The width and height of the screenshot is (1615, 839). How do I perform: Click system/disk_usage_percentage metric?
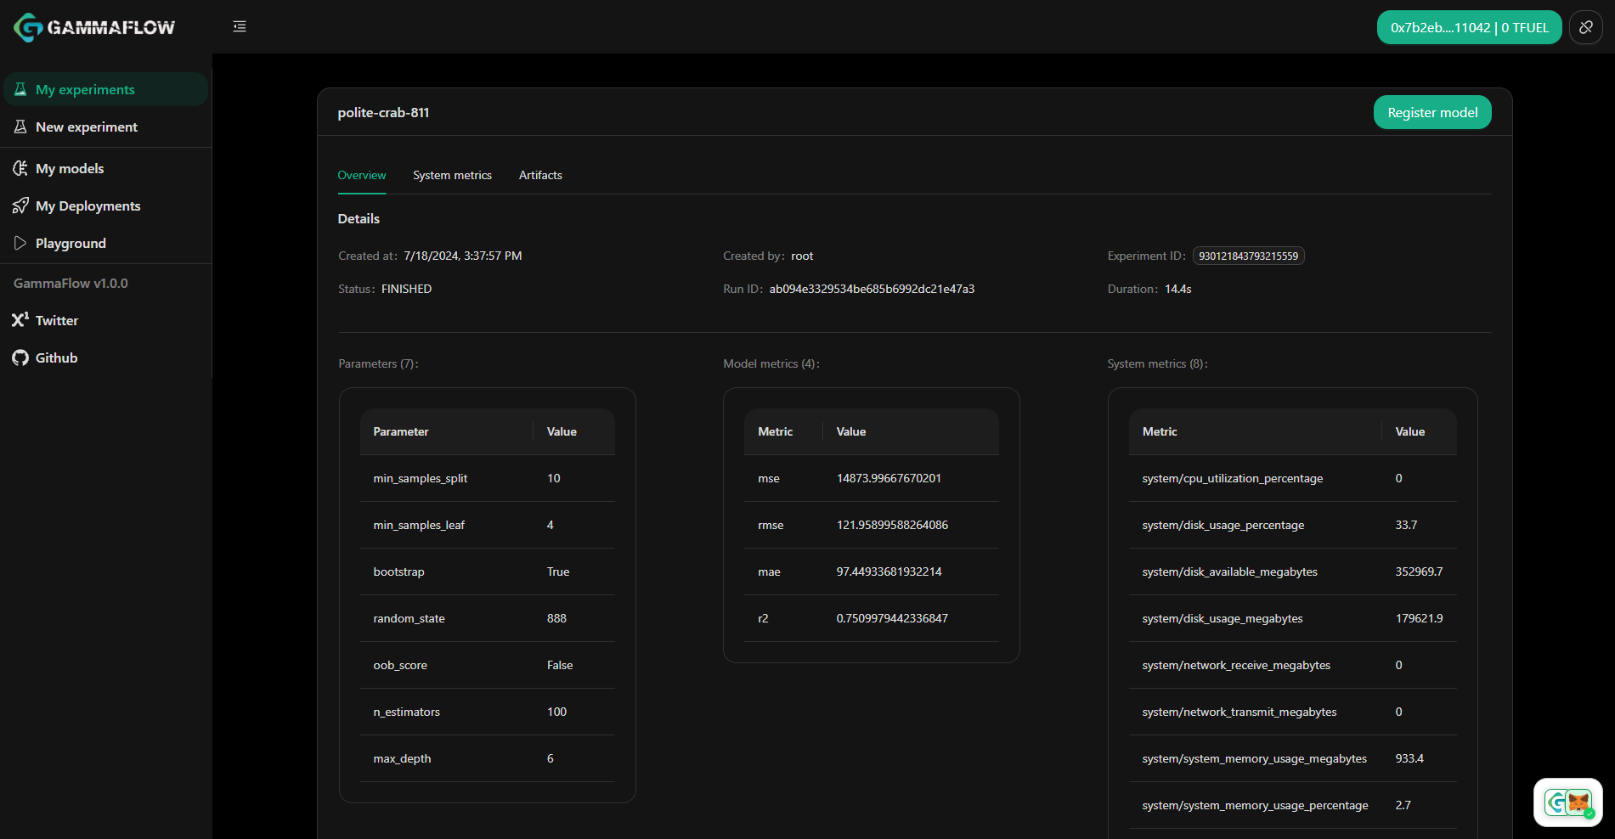(x=1223, y=525)
